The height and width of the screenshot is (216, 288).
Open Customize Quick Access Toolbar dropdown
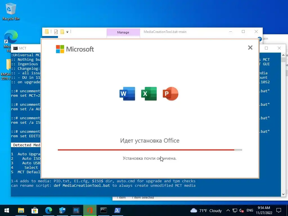[x=67, y=32]
